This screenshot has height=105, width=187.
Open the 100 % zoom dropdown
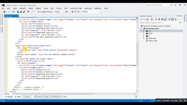11,94
